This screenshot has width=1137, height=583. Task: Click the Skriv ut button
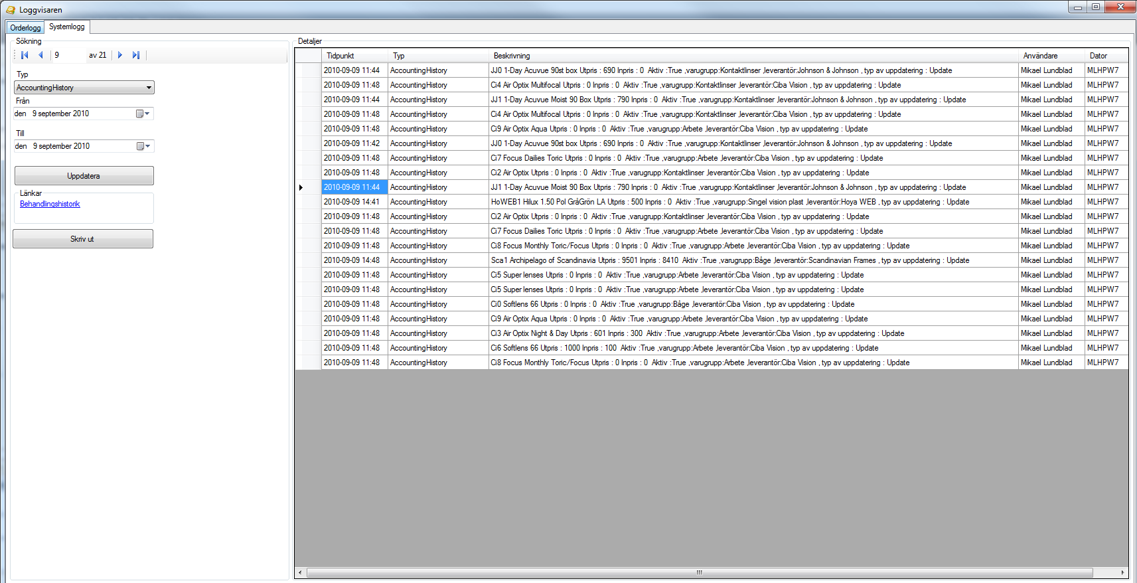82,239
